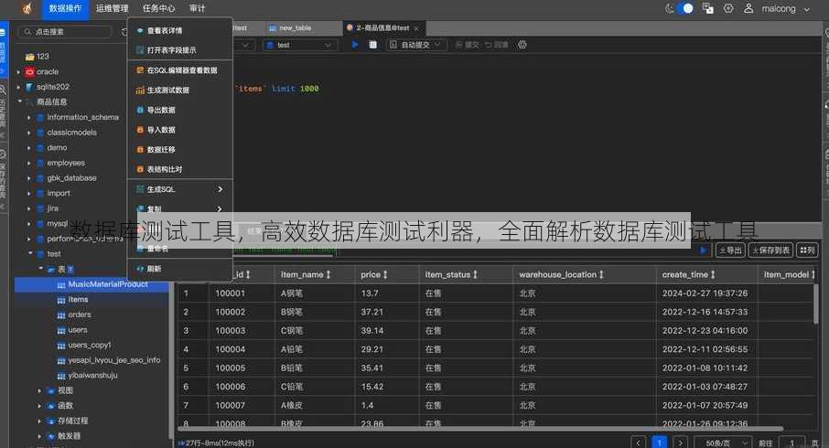Click the moon theme icon

pos(670,8)
